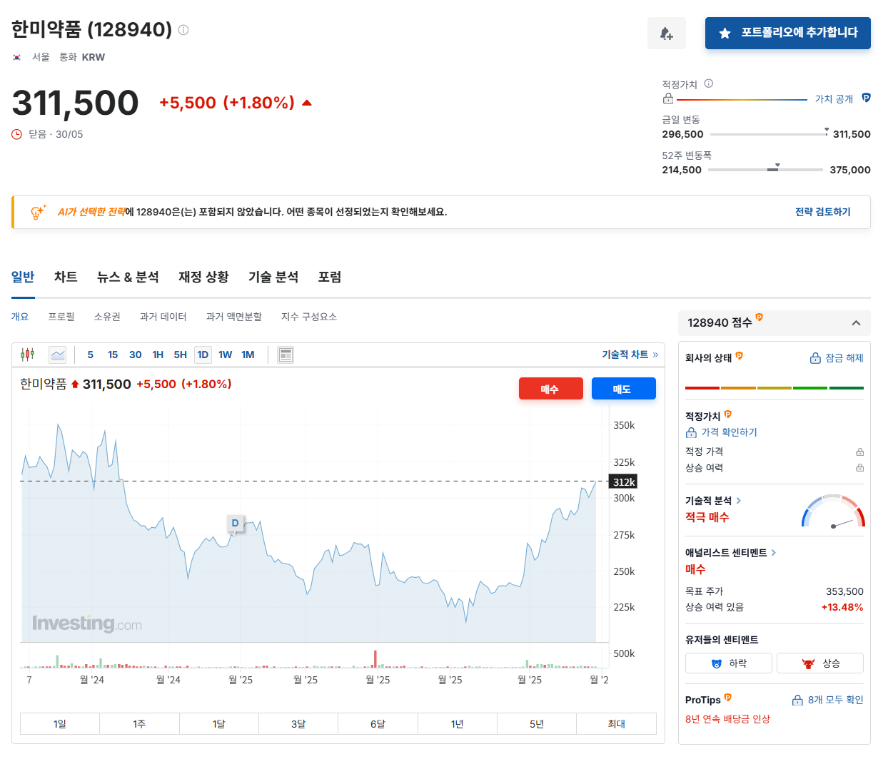The width and height of the screenshot is (888, 759).
Task: Select the 1M chart interval
Action: click(248, 355)
